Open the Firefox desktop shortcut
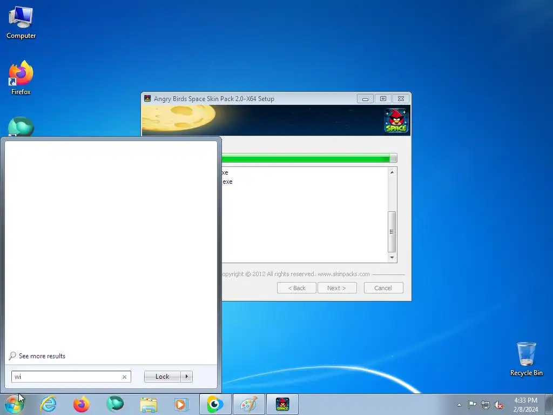Screen dimensions: 553x415 (21, 78)
